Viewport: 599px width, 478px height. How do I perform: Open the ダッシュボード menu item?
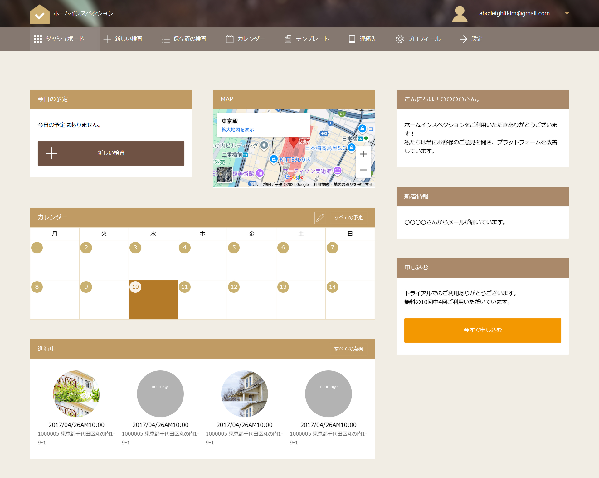65,39
